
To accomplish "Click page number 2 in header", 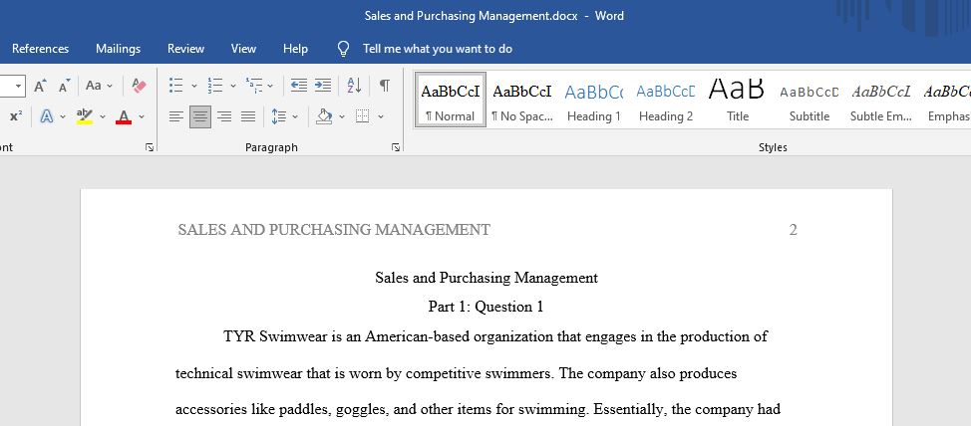I will (794, 230).
